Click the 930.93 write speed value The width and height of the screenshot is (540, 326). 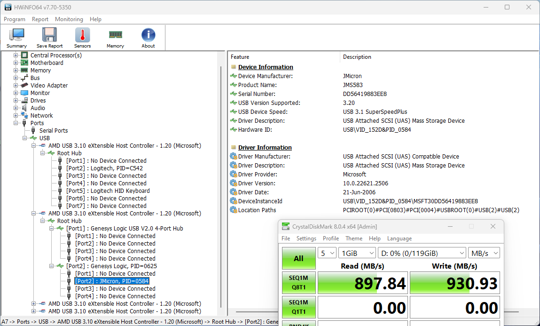click(472, 283)
